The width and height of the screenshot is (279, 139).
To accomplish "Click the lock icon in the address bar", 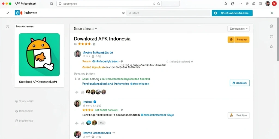I will [60, 4].
